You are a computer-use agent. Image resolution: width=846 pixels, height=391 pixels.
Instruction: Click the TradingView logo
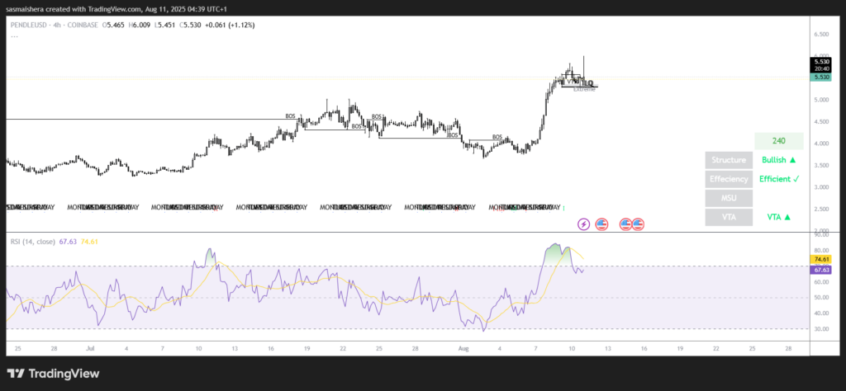[53, 373]
